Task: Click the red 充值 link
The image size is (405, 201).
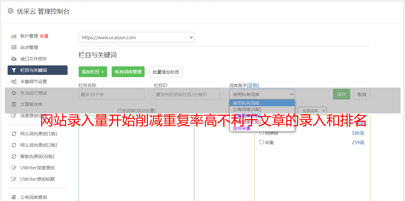Action: pyautogui.click(x=44, y=36)
